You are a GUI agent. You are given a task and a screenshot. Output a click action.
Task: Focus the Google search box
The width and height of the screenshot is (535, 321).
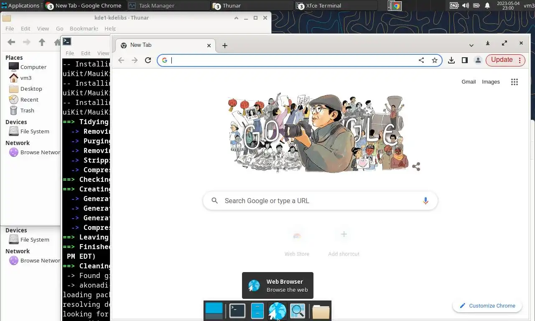tap(320, 201)
